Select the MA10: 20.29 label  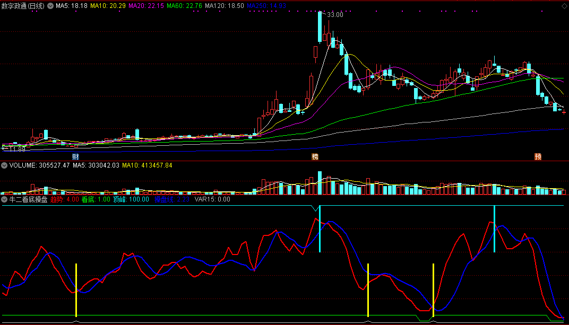[108, 6]
